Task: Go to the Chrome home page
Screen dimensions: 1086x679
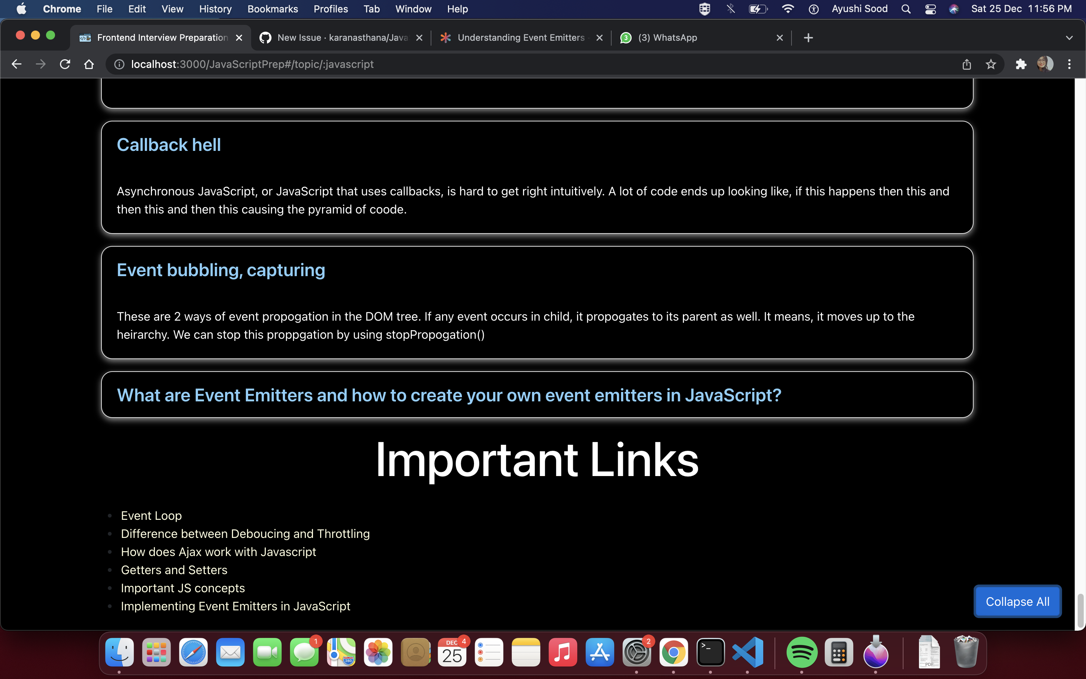Action: (x=89, y=64)
